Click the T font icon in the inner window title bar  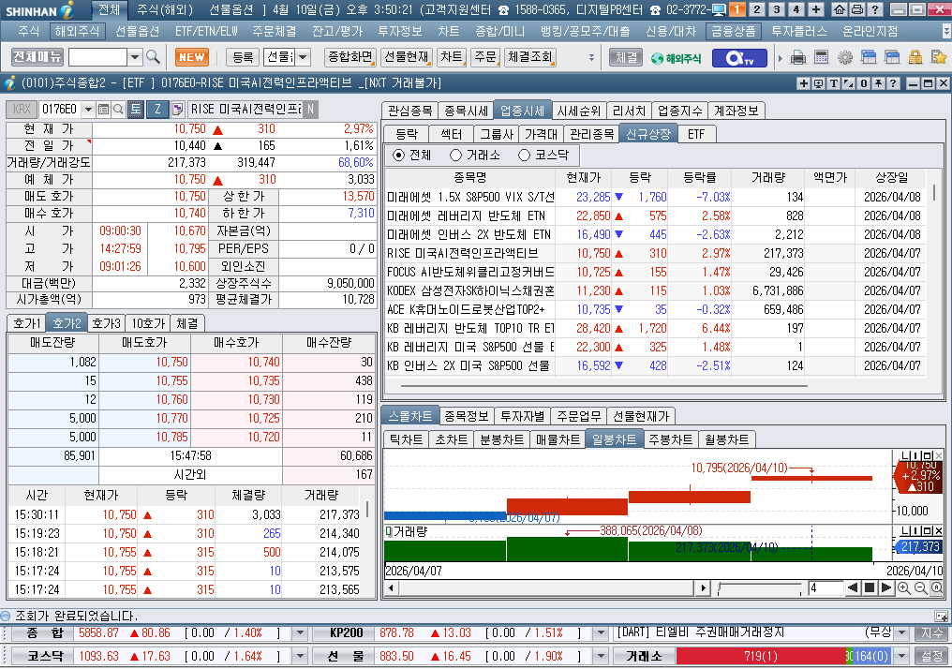[x=833, y=83]
